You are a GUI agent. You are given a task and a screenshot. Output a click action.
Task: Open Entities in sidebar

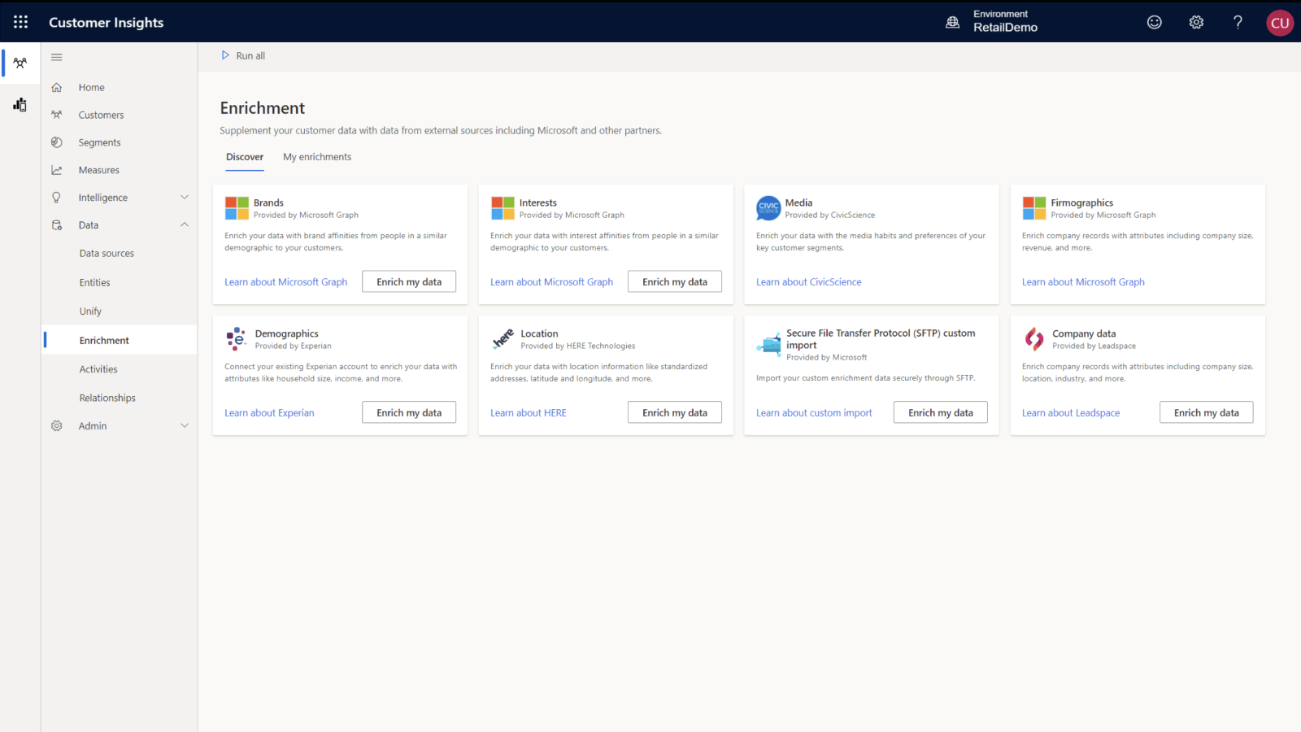(x=94, y=282)
